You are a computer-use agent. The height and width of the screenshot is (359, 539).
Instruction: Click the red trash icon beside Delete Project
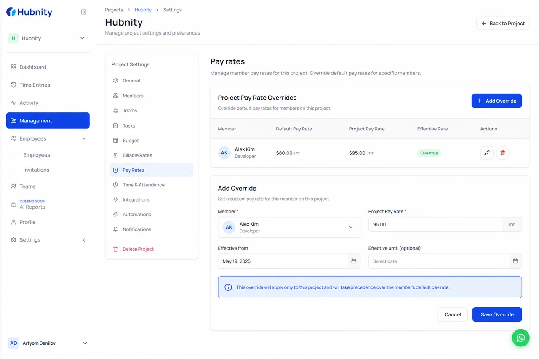tap(115, 249)
